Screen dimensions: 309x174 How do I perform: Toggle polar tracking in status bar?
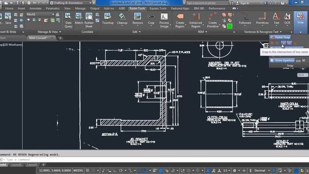[121, 171]
